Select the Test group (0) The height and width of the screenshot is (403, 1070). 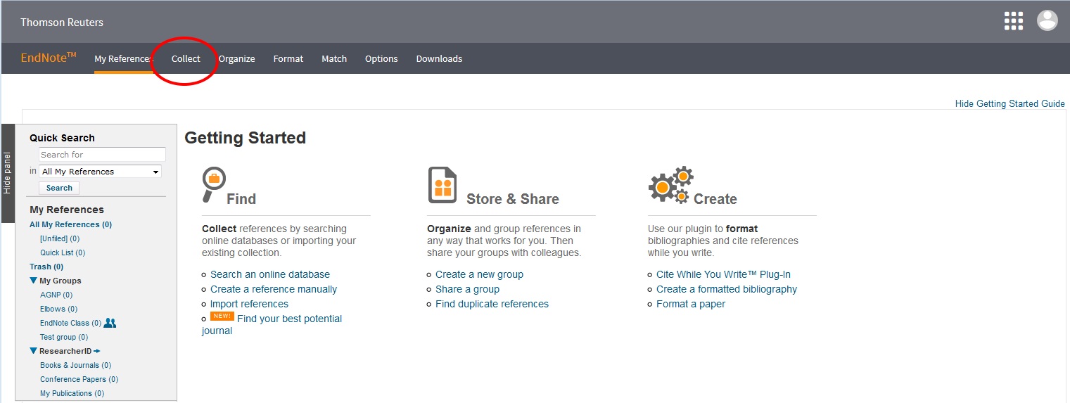tap(64, 337)
